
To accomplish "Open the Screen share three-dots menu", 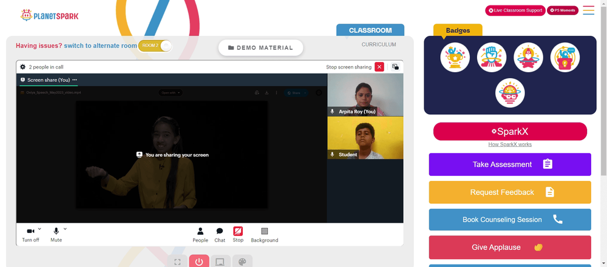I will pyautogui.click(x=75, y=79).
